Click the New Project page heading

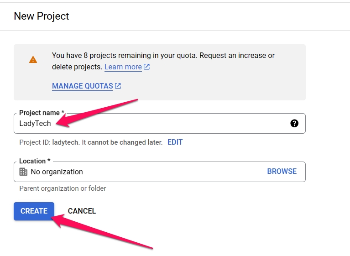tap(41, 16)
